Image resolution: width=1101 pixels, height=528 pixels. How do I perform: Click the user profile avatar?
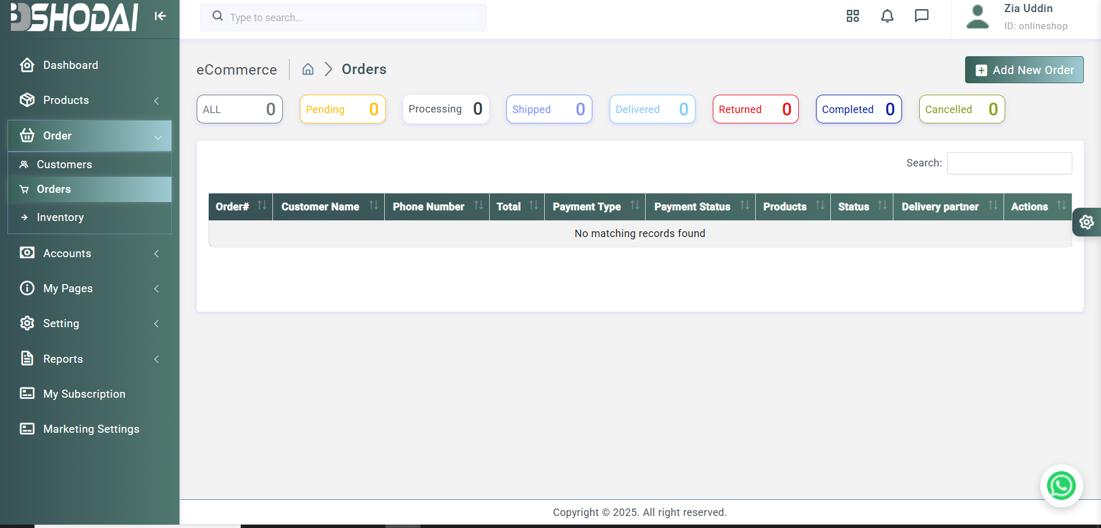978,17
